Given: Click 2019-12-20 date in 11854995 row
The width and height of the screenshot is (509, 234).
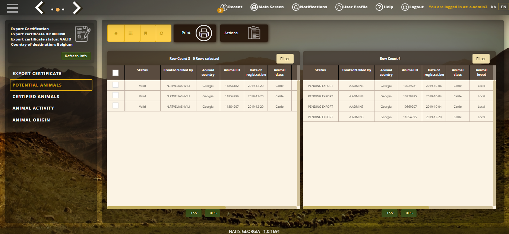Looking at the screenshot, I should click(x=434, y=117).
